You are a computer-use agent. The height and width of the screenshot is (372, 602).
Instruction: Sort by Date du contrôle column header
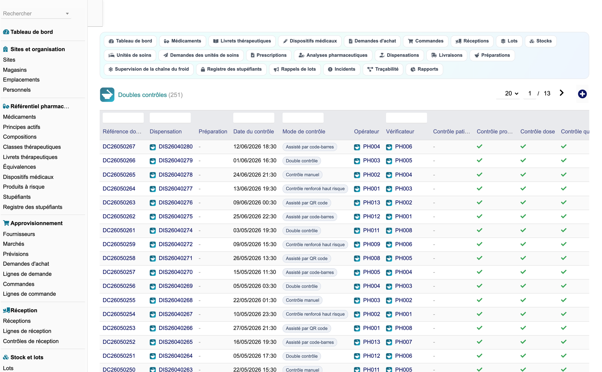click(253, 132)
